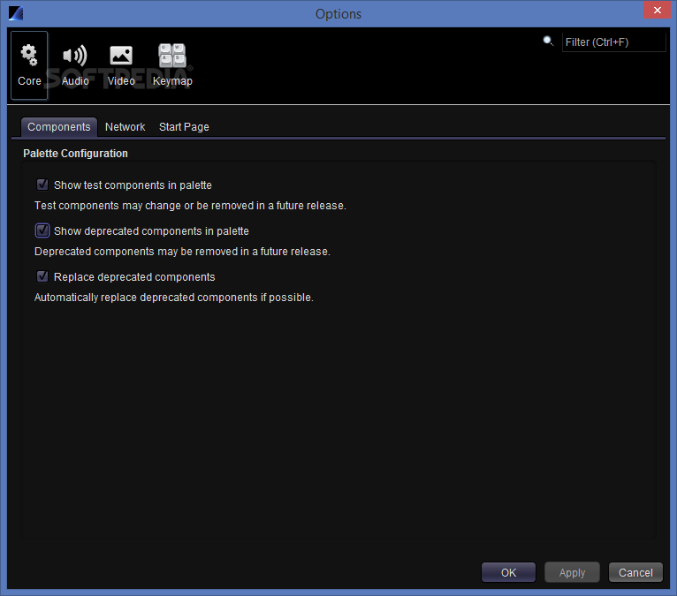Click the Options window title
Viewport: 677px width, 596px height.
point(338,14)
